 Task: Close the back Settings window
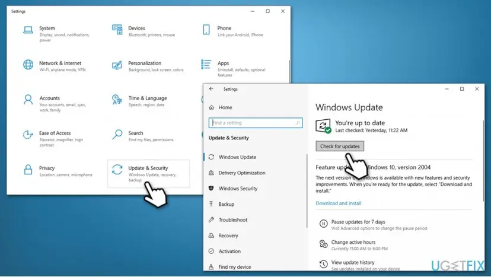[283, 11]
